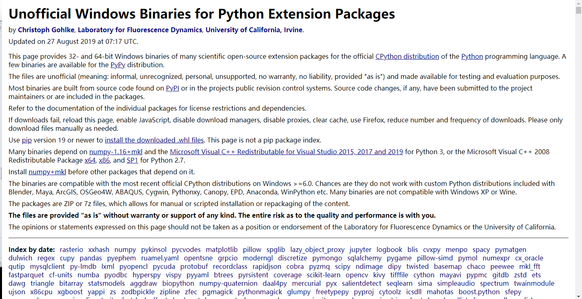Open the PyPI source code link
The height and width of the screenshot is (299, 582).
click(x=172, y=88)
